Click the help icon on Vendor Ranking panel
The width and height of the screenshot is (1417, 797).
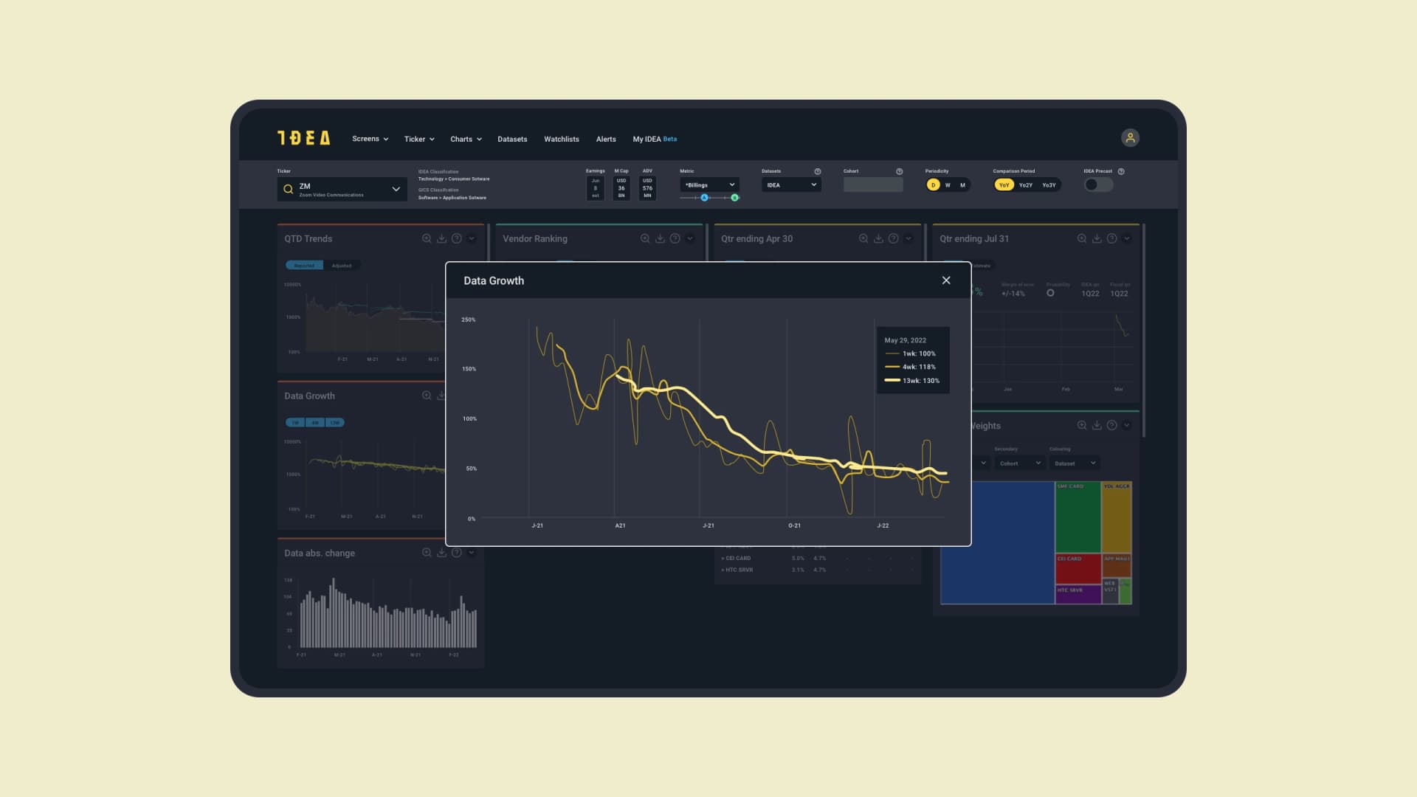(x=675, y=238)
